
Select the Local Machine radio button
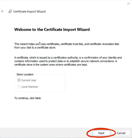tap(19, 87)
